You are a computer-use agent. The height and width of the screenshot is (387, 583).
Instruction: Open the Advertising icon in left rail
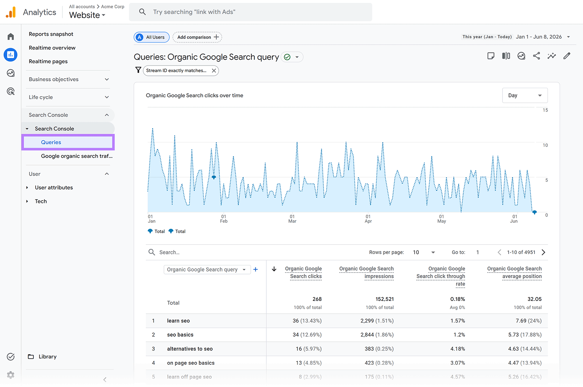(11, 91)
